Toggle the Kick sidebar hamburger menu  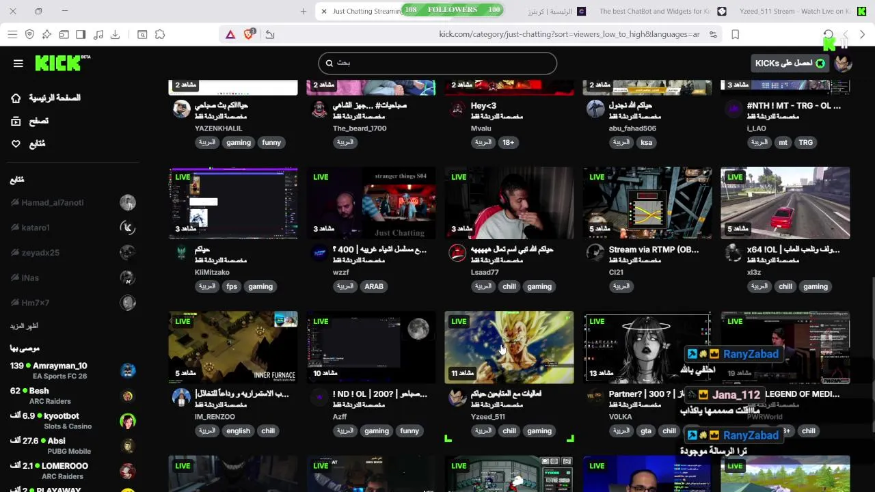18,64
